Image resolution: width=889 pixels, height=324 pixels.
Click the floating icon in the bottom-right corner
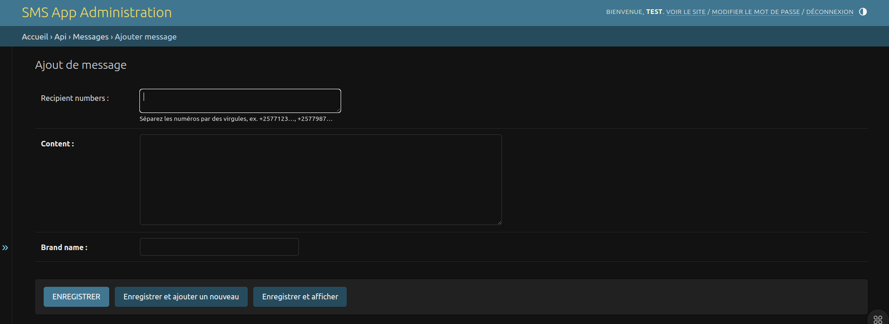point(877,319)
